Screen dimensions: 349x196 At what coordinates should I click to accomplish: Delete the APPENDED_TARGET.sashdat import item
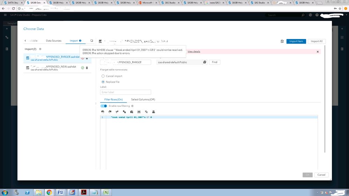coord(87,58)
